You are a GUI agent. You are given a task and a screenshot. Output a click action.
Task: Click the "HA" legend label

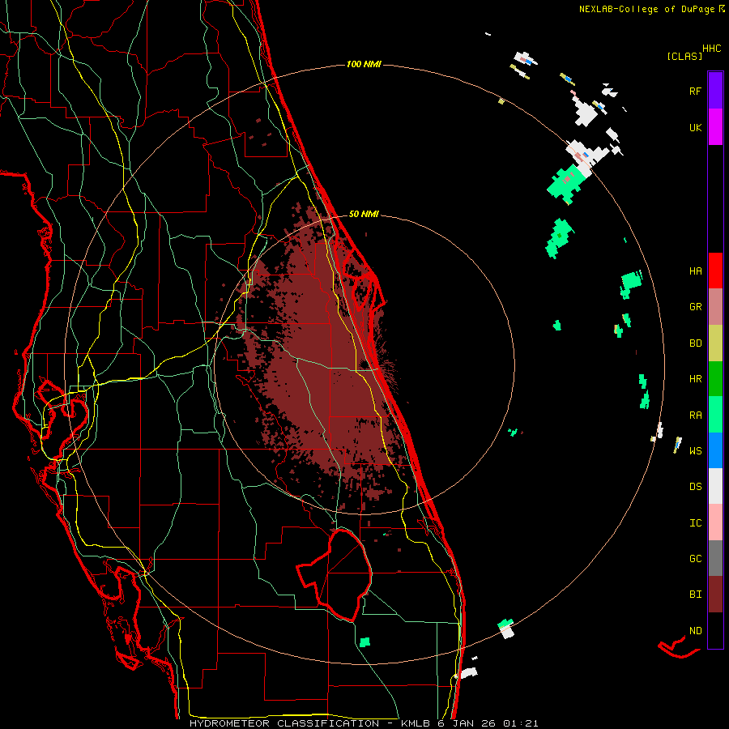pos(695,271)
